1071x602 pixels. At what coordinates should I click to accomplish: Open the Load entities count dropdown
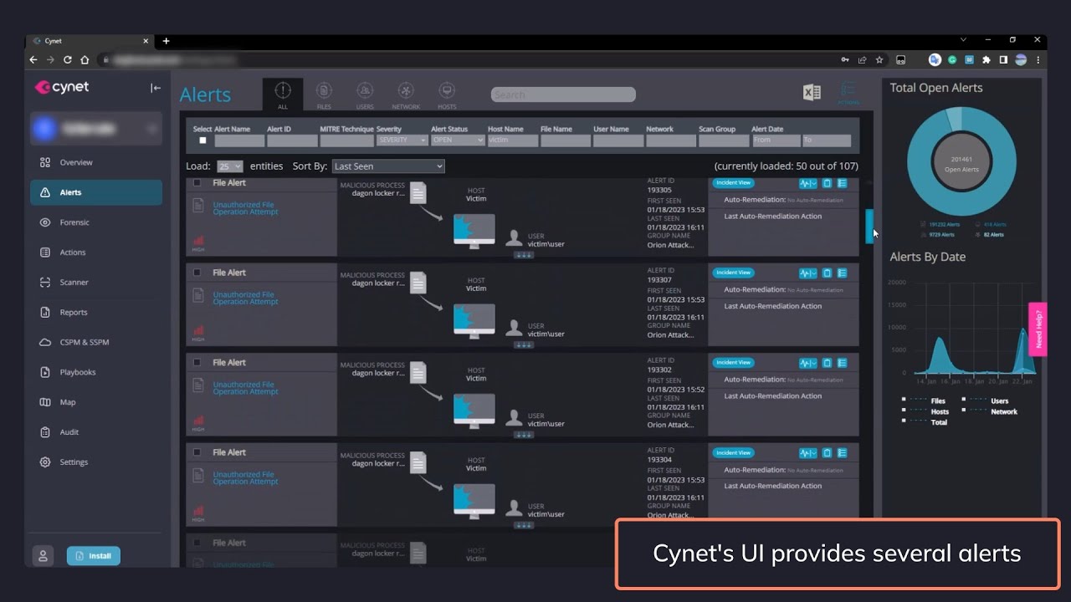pos(230,166)
